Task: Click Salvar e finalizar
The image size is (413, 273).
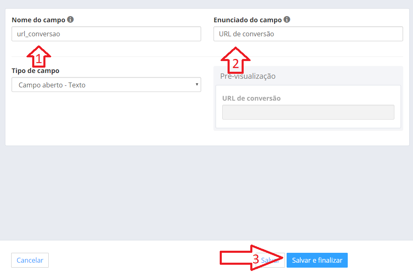Action: point(317,260)
